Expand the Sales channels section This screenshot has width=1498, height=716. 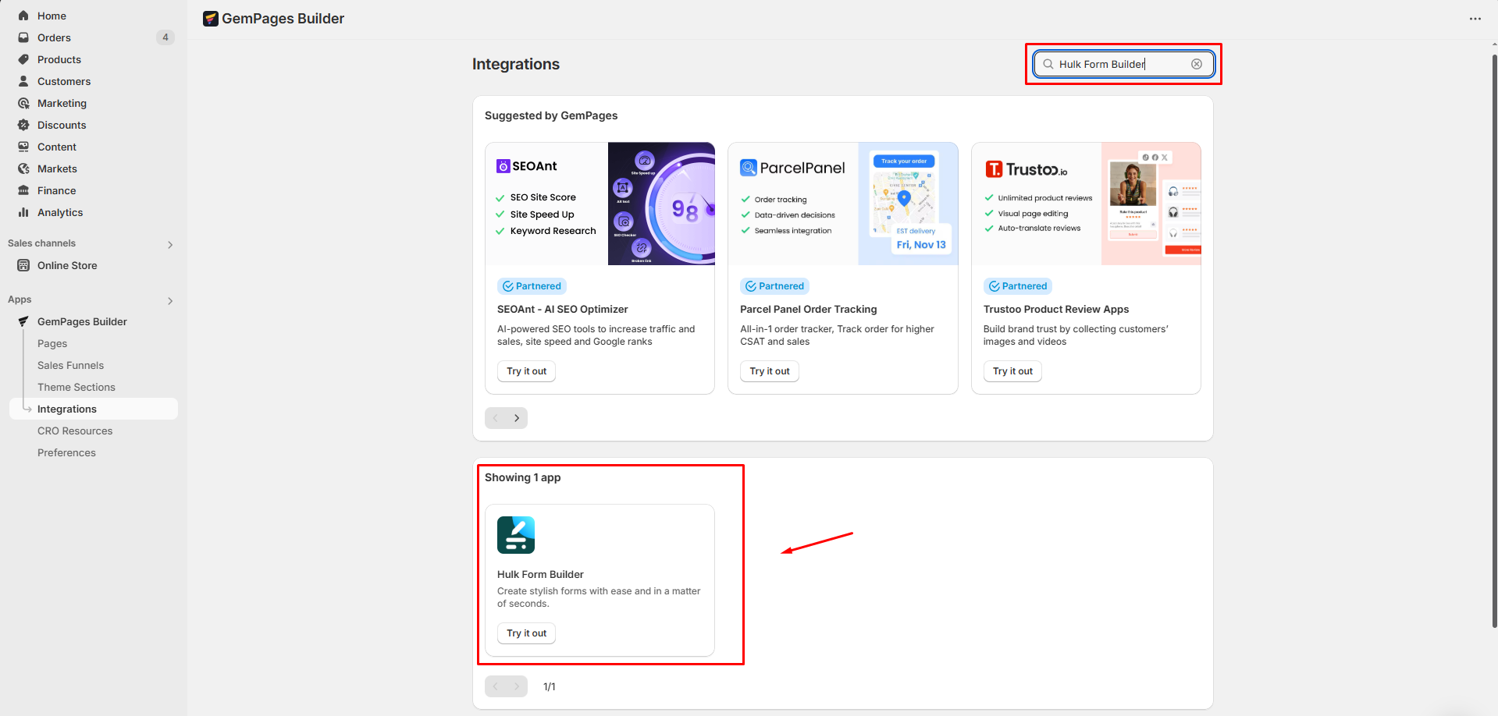tap(170, 244)
